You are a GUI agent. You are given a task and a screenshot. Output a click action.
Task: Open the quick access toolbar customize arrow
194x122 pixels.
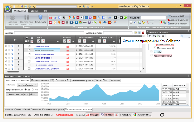(93, 6)
